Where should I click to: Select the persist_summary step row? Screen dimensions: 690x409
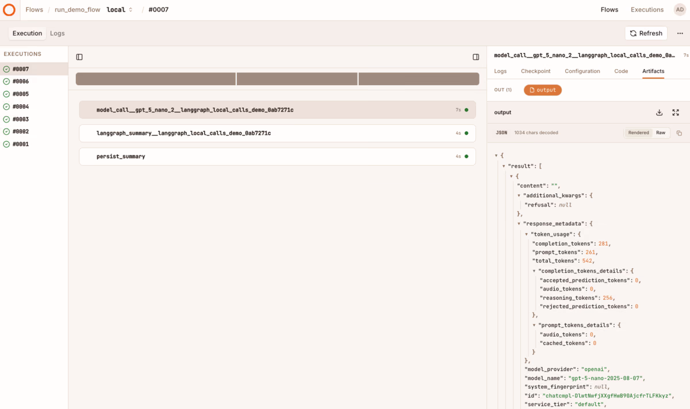278,156
